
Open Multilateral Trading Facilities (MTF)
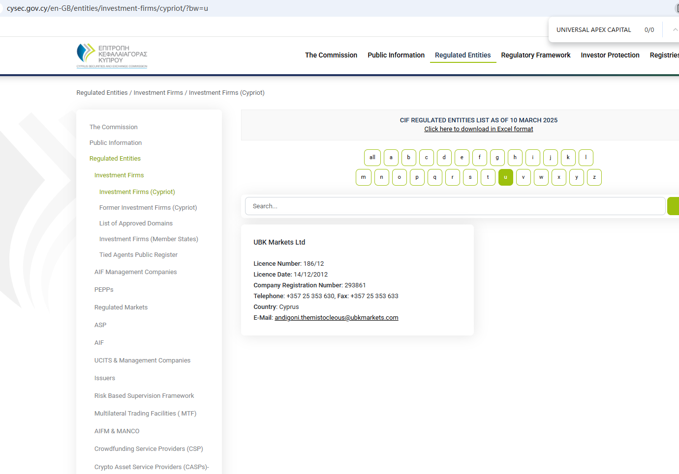coord(145,414)
